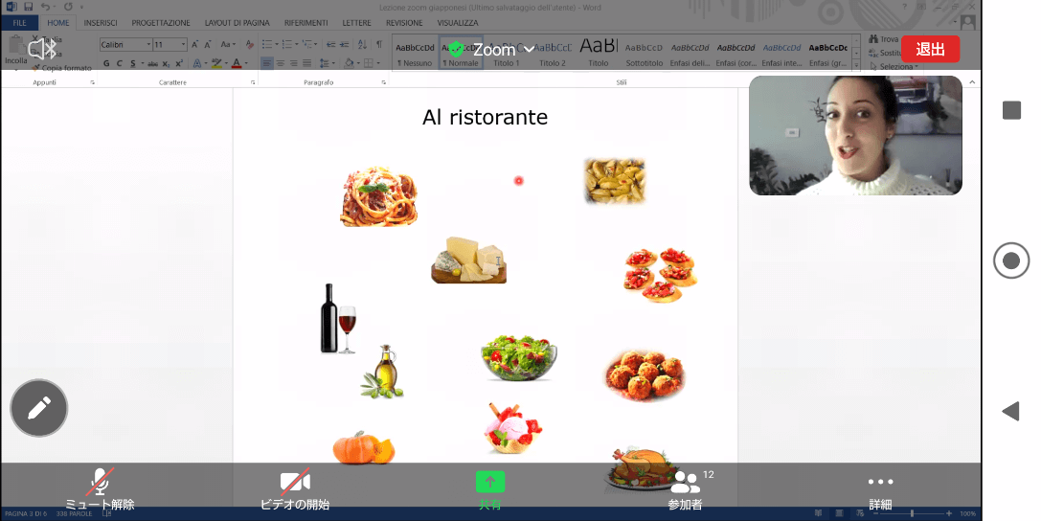1041x521 pixels.
Task: Toggle strikethrough abc formatting
Action: coord(152,64)
